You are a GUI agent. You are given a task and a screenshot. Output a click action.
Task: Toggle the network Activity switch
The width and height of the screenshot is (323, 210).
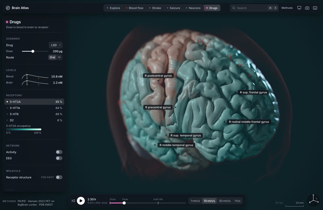(59, 152)
